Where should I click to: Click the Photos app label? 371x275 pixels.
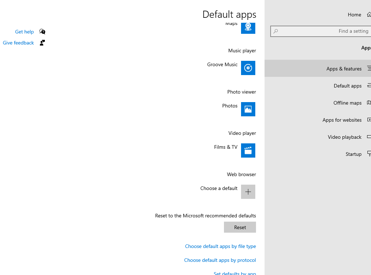tap(230, 106)
